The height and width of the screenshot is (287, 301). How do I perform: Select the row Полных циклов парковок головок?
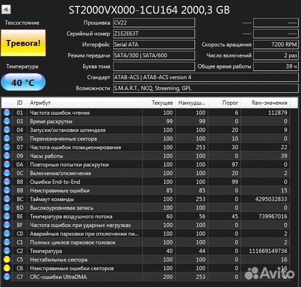tap(146, 242)
